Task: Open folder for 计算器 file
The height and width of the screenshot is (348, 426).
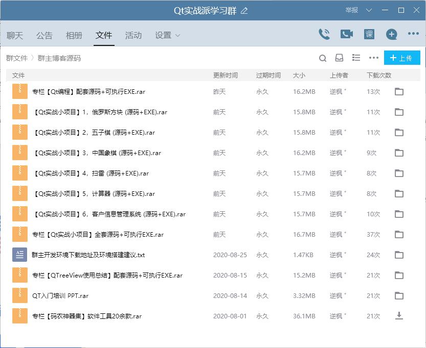Action: coord(399,193)
